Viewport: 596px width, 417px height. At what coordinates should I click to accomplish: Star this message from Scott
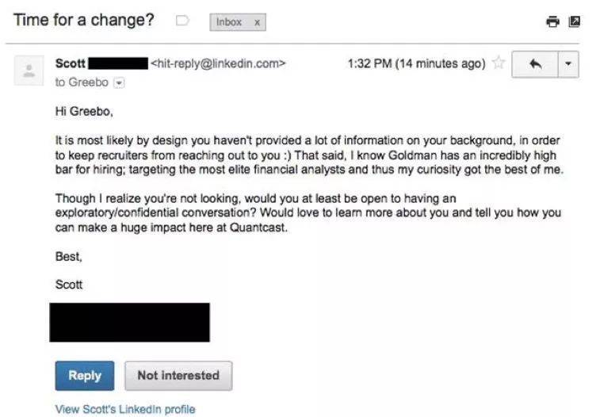point(499,63)
